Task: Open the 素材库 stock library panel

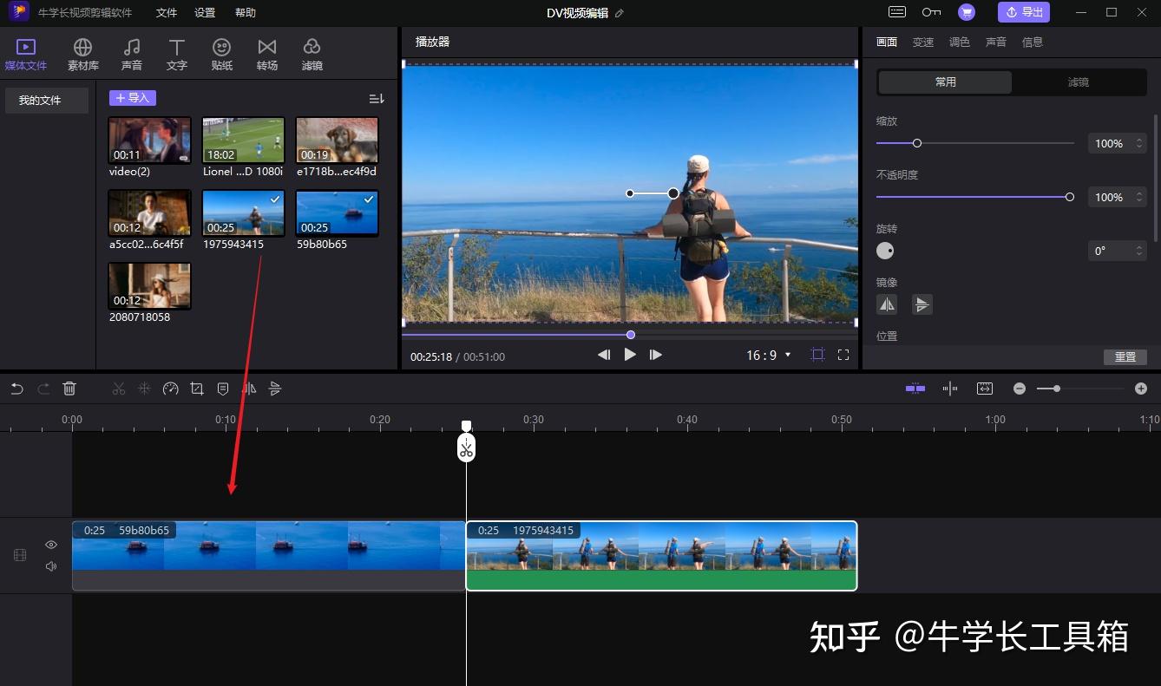Action: click(83, 54)
